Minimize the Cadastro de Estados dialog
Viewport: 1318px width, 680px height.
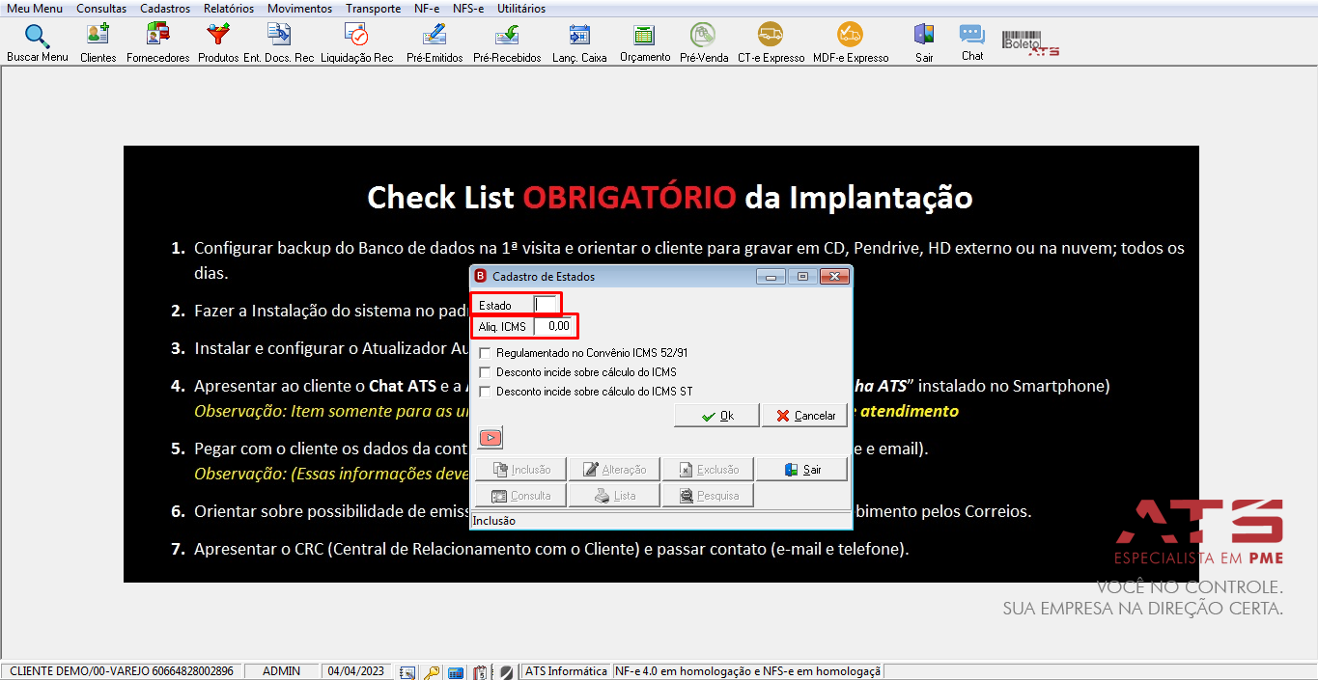771,277
